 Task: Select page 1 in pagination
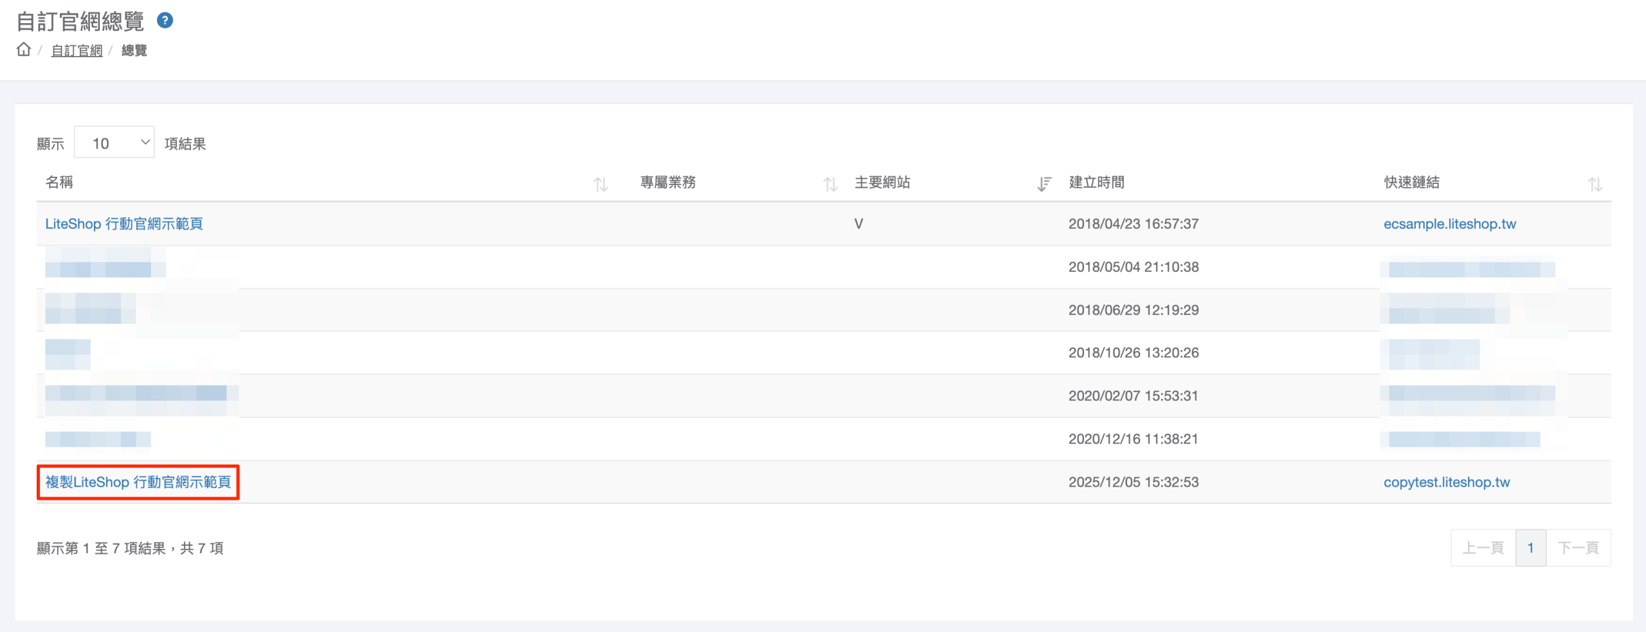[1530, 548]
